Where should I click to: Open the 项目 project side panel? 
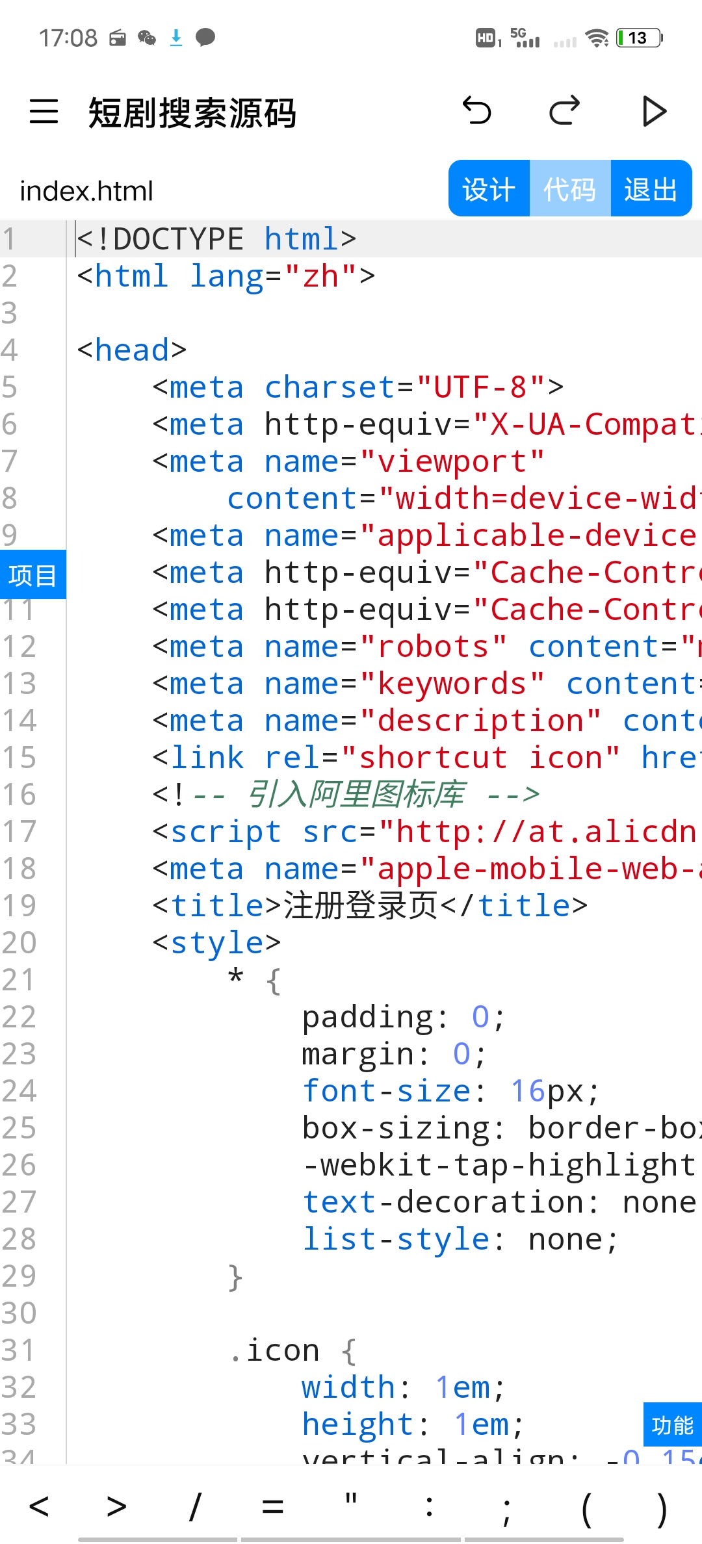pyautogui.click(x=32, y=574)
